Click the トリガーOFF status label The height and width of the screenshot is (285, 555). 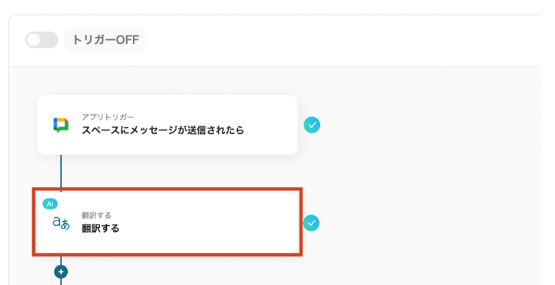click(x=105, y=40)
